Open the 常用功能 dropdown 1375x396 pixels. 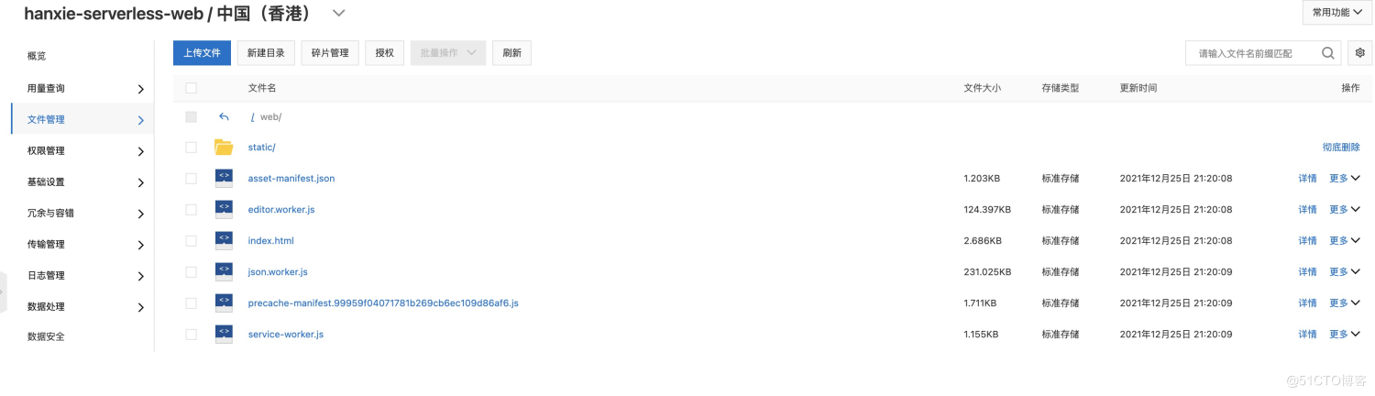[x=1336, y=13]
